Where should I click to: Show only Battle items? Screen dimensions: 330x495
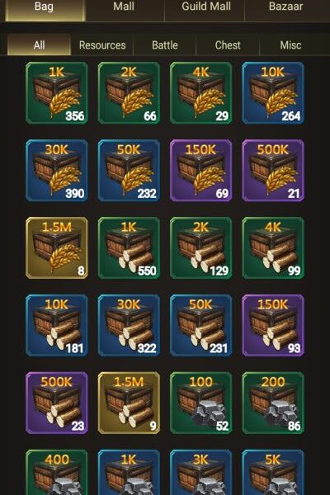[x=165, y=45]
